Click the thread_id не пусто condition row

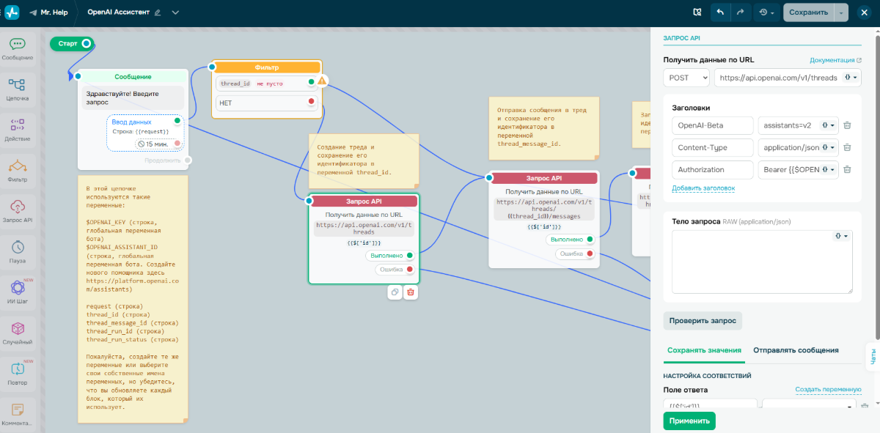(x=266, y=84)
